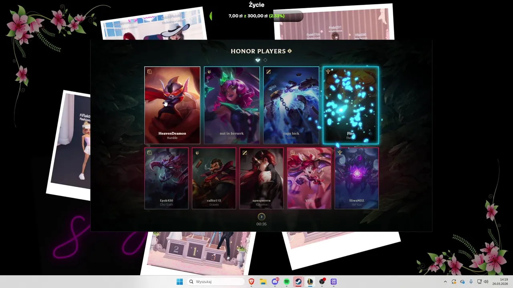
Task: Open network settings from the tray
Action: tap(479, 282)
